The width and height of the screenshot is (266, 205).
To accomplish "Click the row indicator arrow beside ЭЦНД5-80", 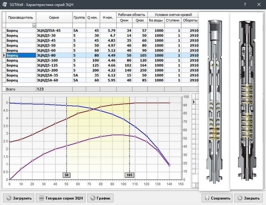I will click(x=4, y=55).
